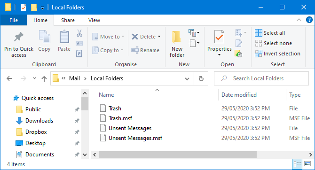Click Invert selection in Select group
The width and height of the screenshot is (315, 170).
click(278, 54)
